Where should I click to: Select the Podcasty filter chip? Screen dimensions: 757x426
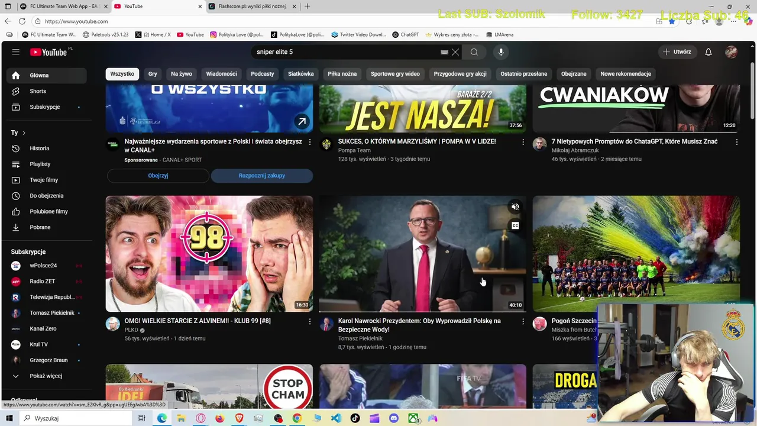263,74
